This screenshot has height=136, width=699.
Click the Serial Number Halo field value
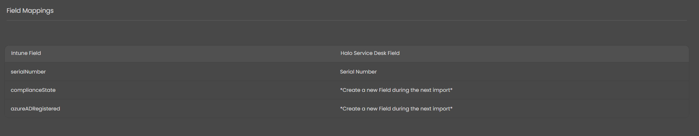click(358, 72)
